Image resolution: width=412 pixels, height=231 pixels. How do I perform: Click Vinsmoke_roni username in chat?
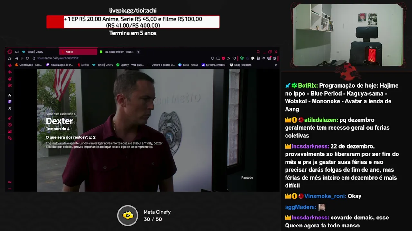tap(325, 196)
